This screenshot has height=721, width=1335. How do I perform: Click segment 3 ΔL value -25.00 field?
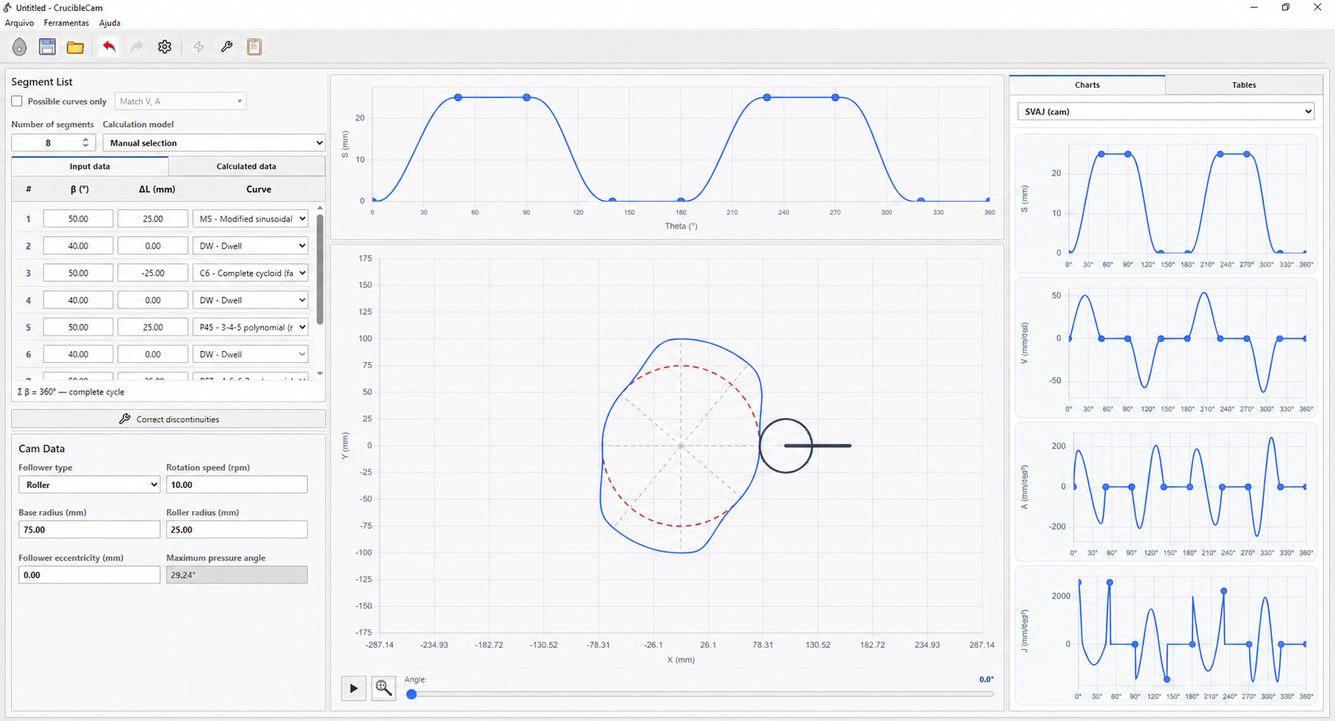(153, 273)
